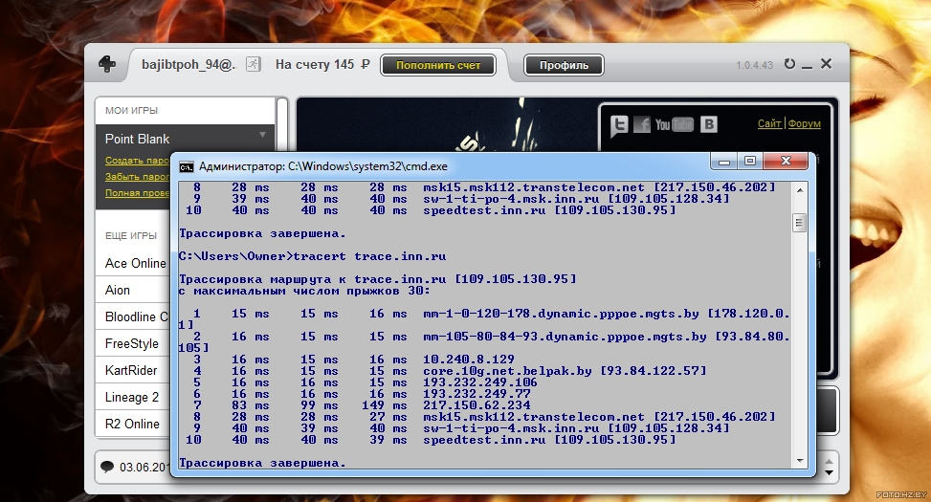Maximize the cmd.exe window

750,162
